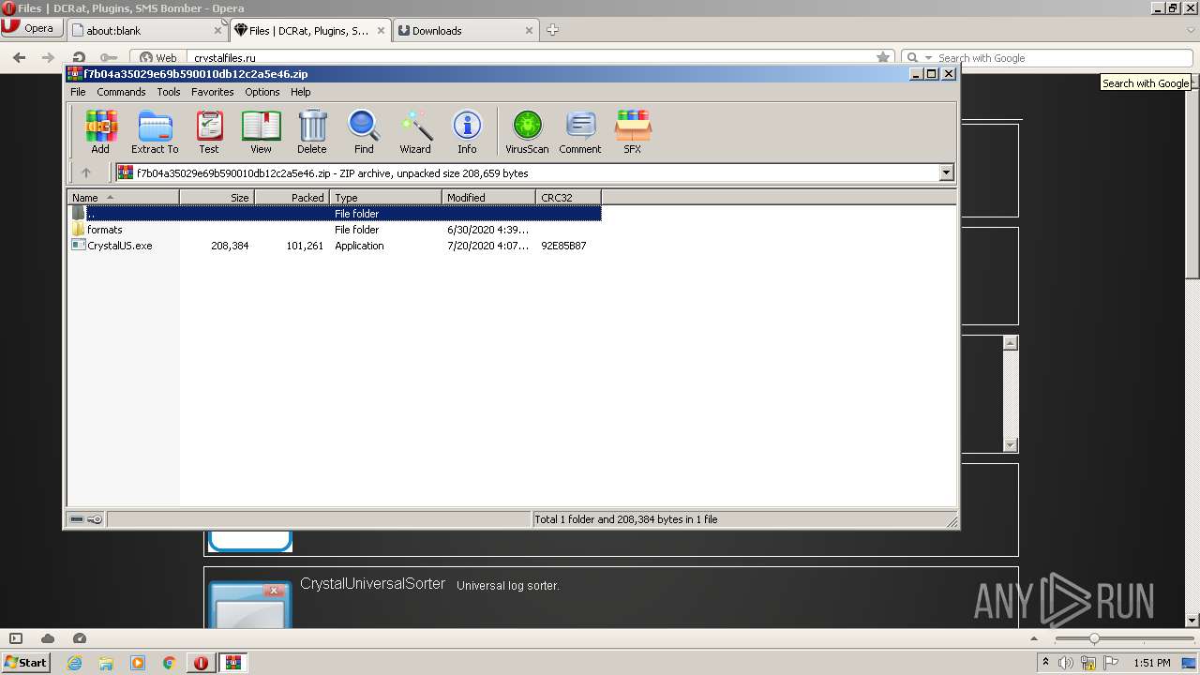Toggle Opera panels icon in bottom bar
This screenshot has height=675, width=1200.
pos(16,638)
